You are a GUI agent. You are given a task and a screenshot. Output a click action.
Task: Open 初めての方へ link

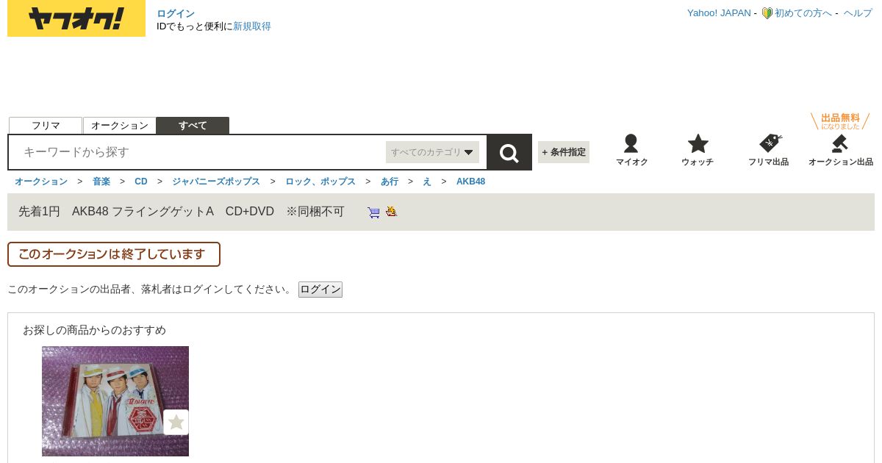803,13
